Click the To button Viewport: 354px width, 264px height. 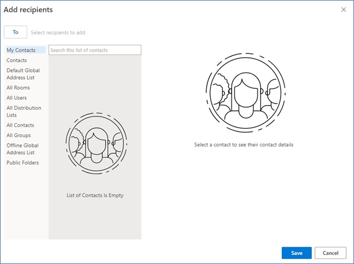click(16, 32)
